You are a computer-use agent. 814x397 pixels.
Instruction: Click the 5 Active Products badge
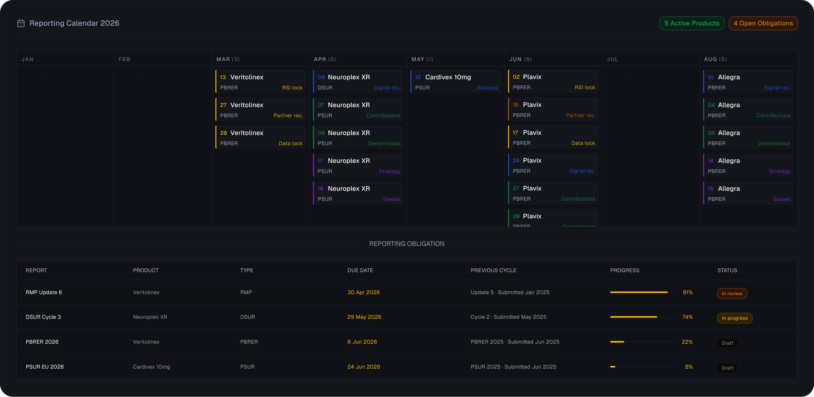[x=692, y=23]
